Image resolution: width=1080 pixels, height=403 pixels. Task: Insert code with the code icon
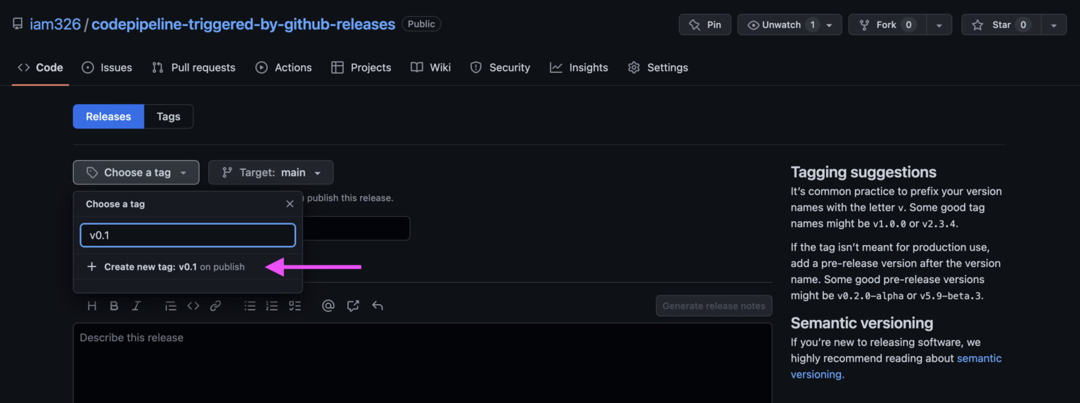click(193, 305)
